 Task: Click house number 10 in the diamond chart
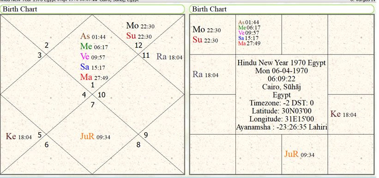102,95
